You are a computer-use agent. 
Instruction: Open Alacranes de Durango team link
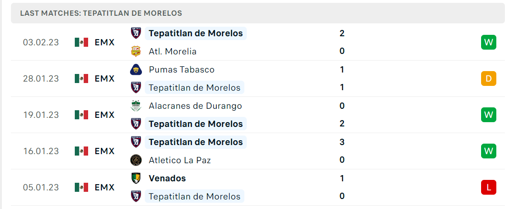tap(195, 106)
